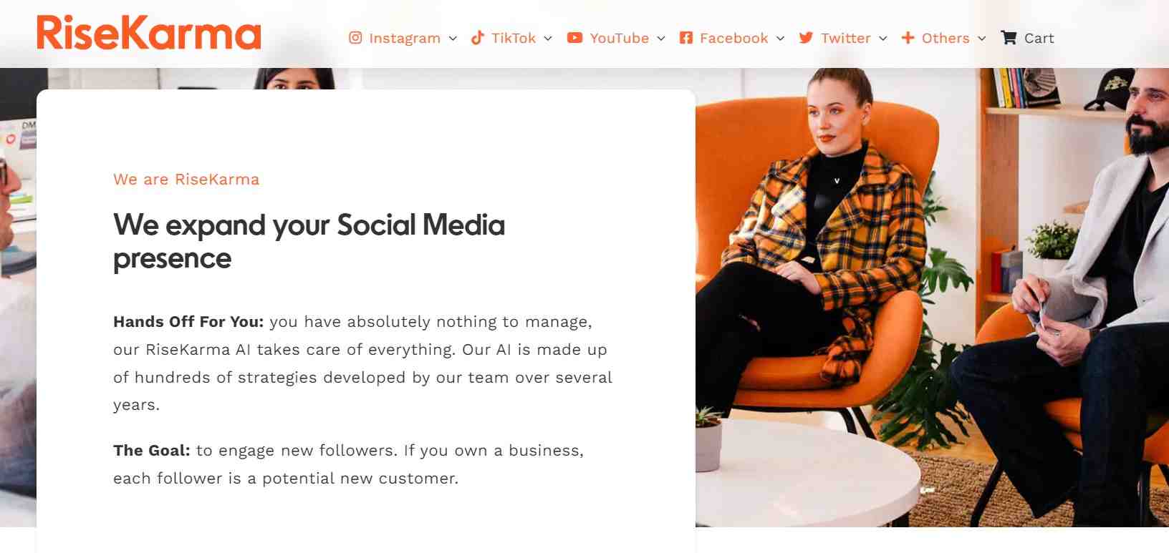Click the Facebook icon in navigation
This screenshot has height=553, width=1169.
687,38
